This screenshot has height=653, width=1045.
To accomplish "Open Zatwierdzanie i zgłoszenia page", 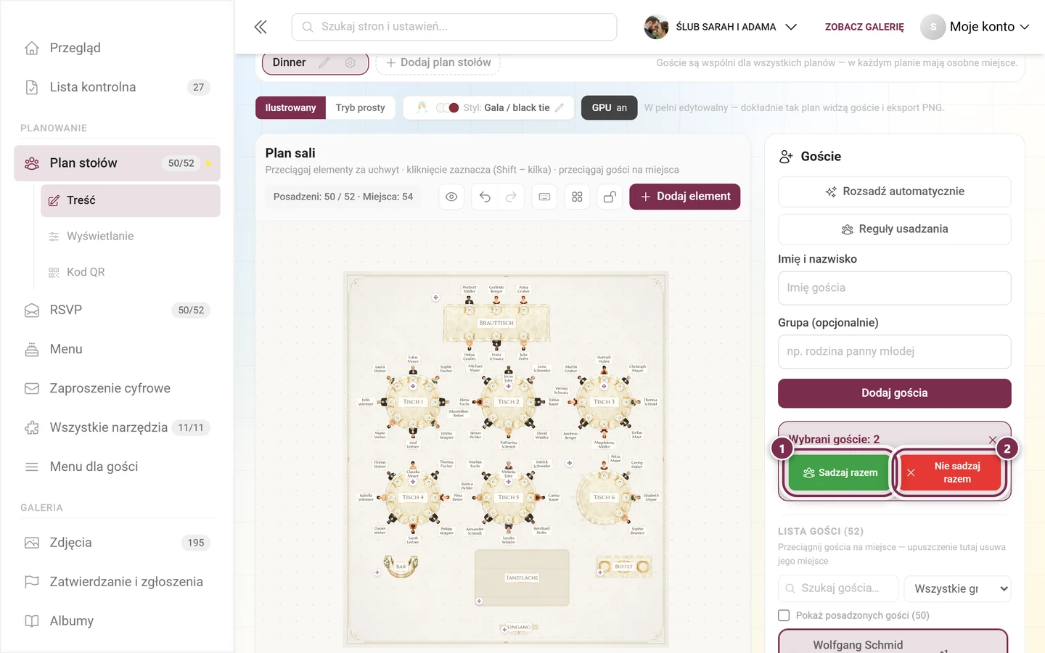I will tap(117, 582).
